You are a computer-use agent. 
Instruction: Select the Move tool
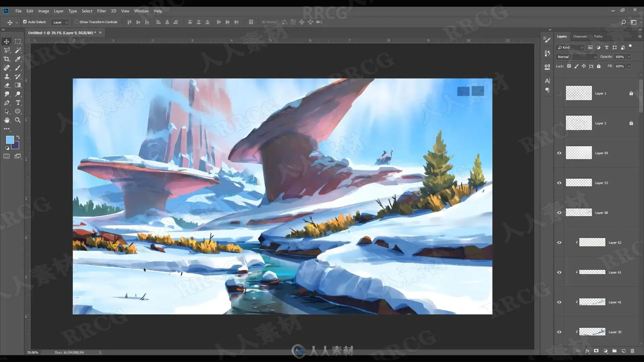(7, 42)
